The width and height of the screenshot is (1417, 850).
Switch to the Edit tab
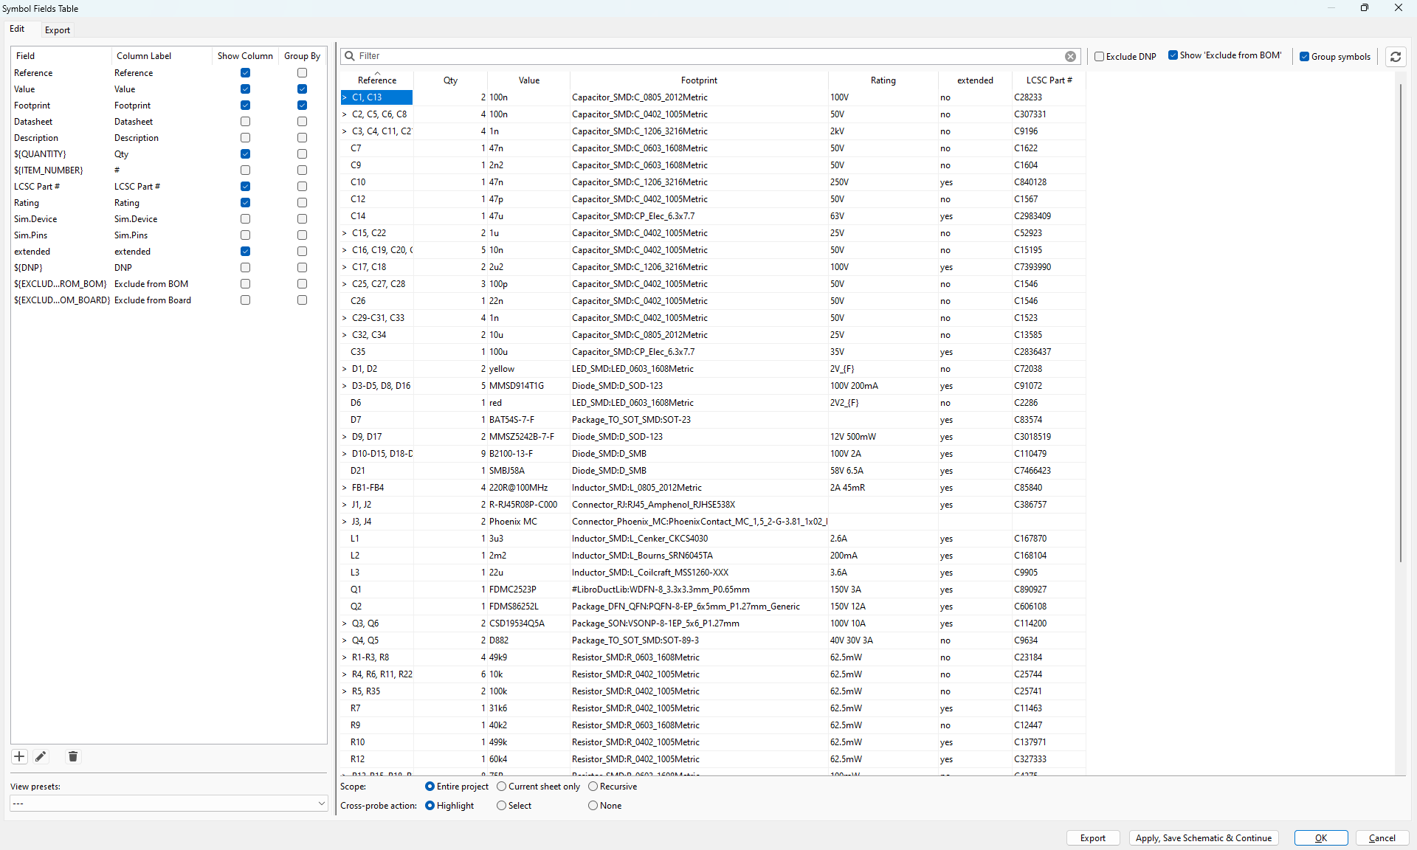click(x=17, y=30)
